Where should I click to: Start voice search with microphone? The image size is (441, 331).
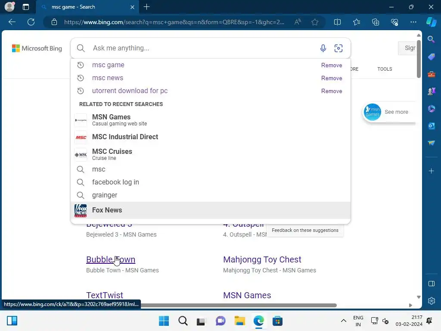323,48
